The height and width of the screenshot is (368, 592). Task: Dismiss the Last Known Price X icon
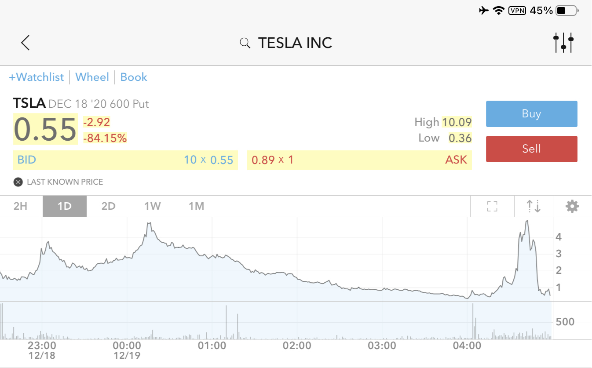(x=18, y=182)
